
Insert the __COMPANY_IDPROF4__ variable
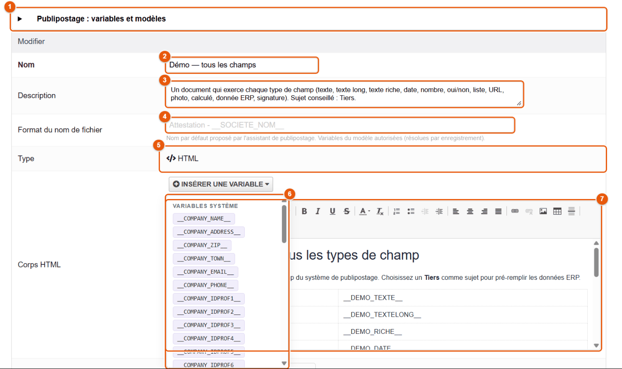tap(209, 338)
